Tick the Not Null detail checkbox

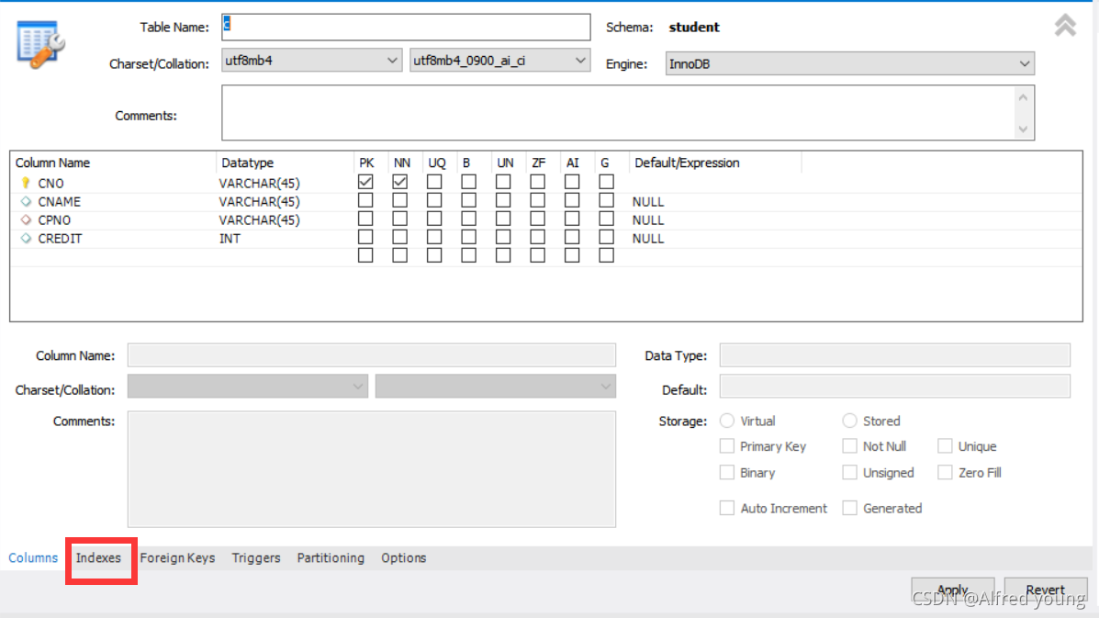(849, 446)
